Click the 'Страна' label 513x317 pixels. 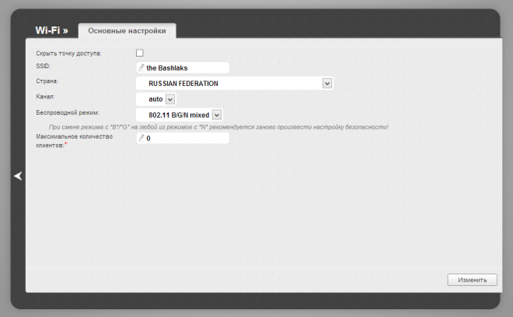[47, 81]
